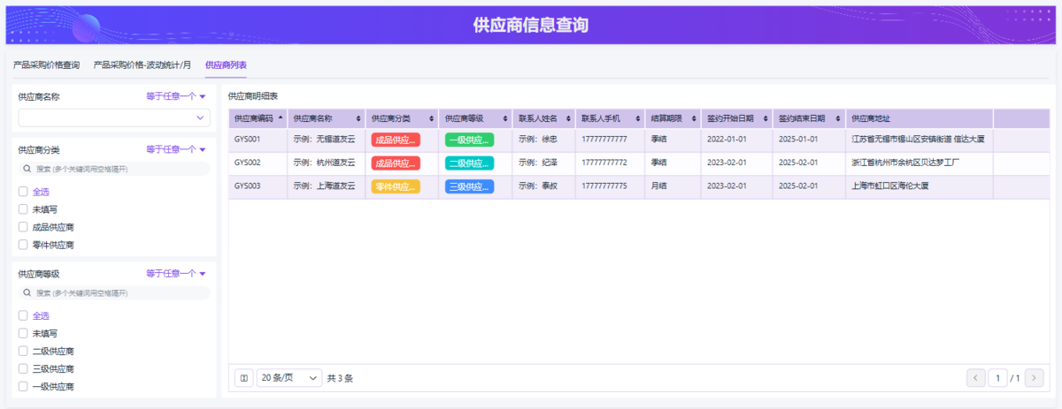1062x409 pixels.
Task: Check 零件供应商 checkbox
Action: pos(23,245)
